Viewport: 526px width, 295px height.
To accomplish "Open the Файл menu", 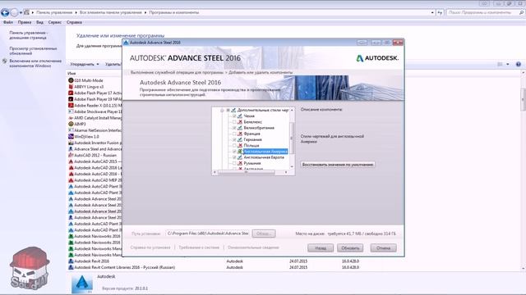I will (8, 22).
